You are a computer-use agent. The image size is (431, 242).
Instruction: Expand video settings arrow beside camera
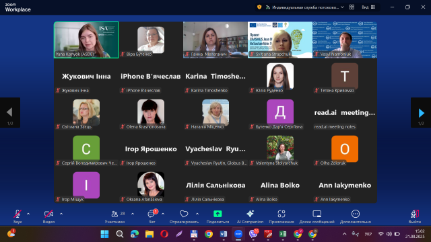(x=61, y=214)
